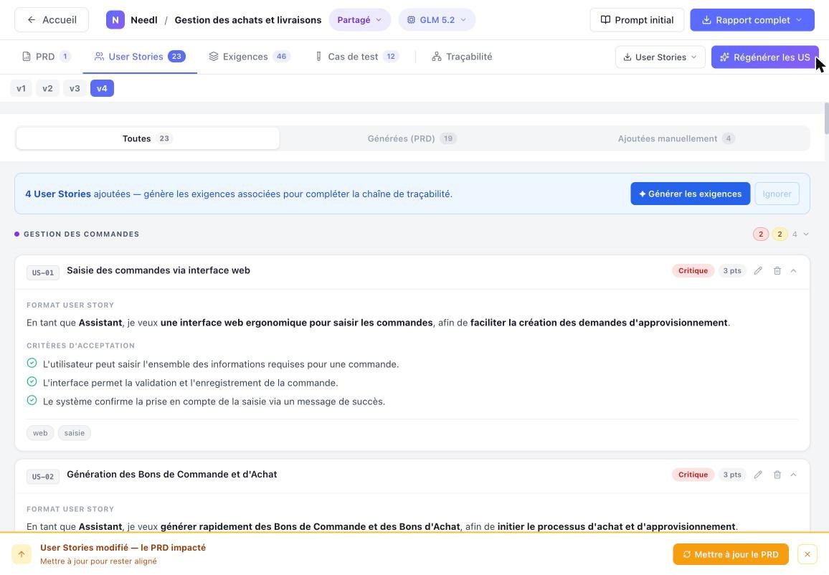The image size is (829, 575).
Task: Open the GLM 5.2 model selector
Action: (x=437, y=20)
